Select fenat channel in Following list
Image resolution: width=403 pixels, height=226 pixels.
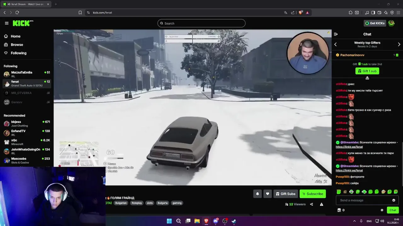27,83
